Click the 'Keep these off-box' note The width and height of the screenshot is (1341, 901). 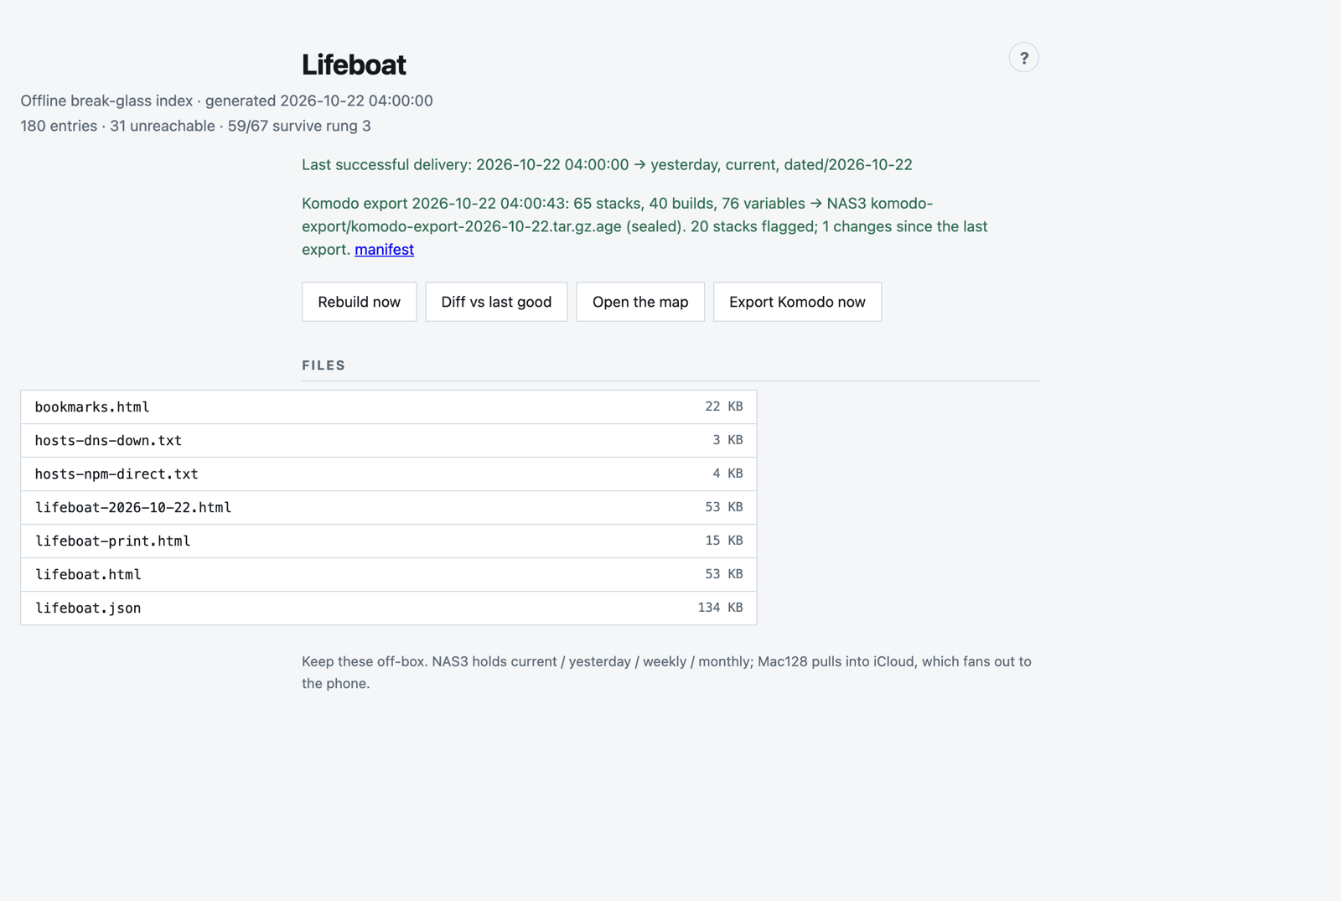point(666,672)
